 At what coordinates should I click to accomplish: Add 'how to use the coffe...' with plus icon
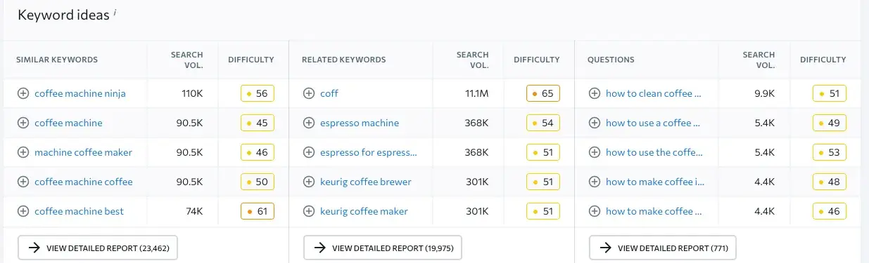point(594,152)
